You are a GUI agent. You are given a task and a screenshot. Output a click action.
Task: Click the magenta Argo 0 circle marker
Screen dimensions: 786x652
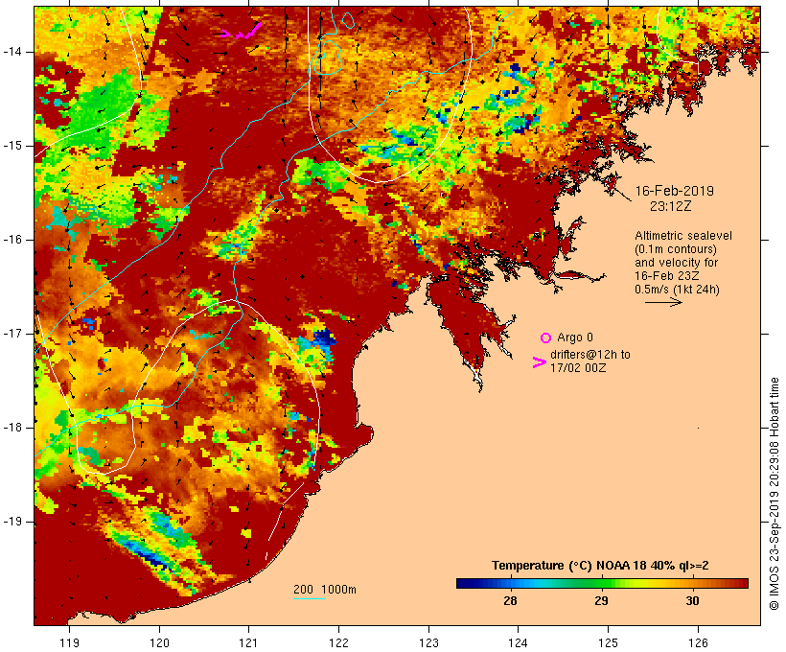tap(546, 338)
